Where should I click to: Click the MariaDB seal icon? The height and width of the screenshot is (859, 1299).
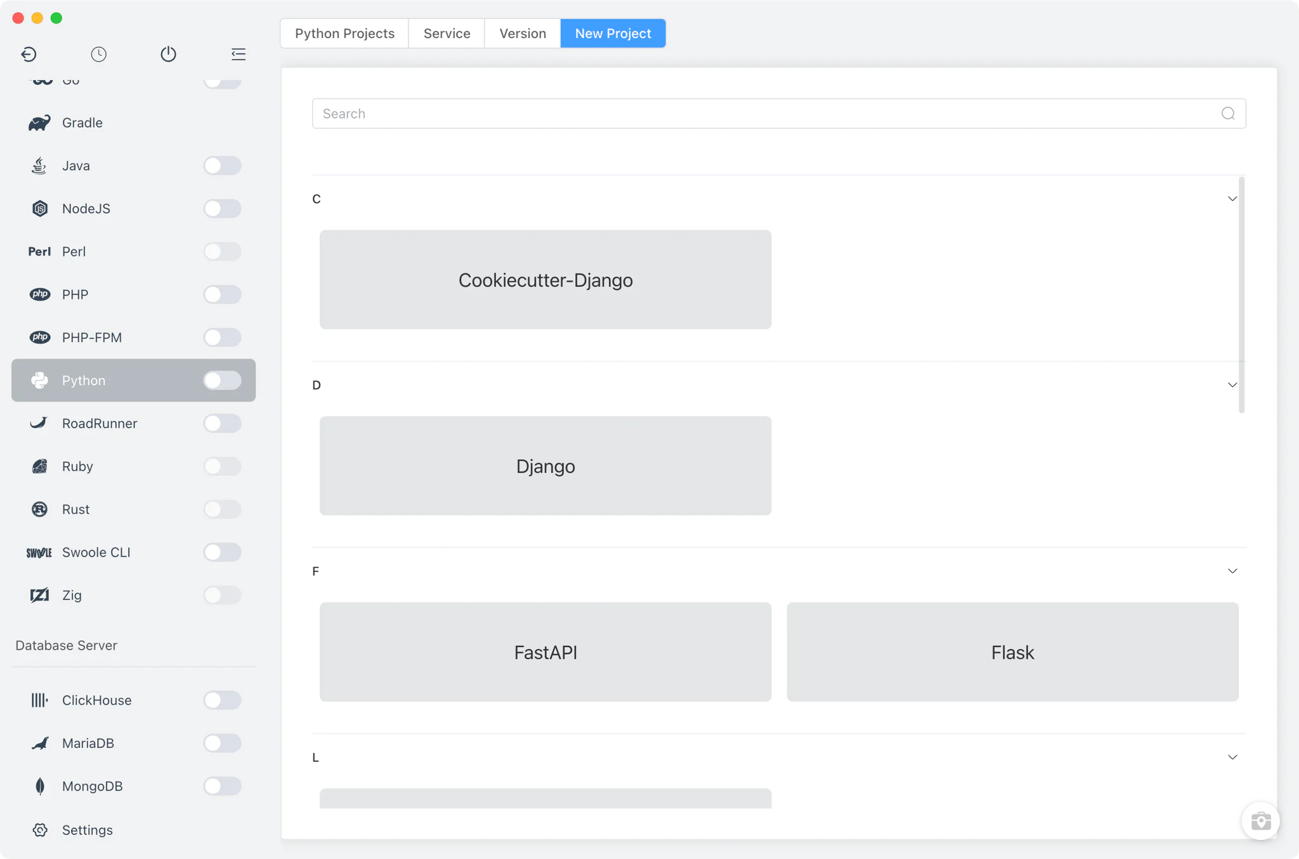pyautogui.click(x=39, y=744)
